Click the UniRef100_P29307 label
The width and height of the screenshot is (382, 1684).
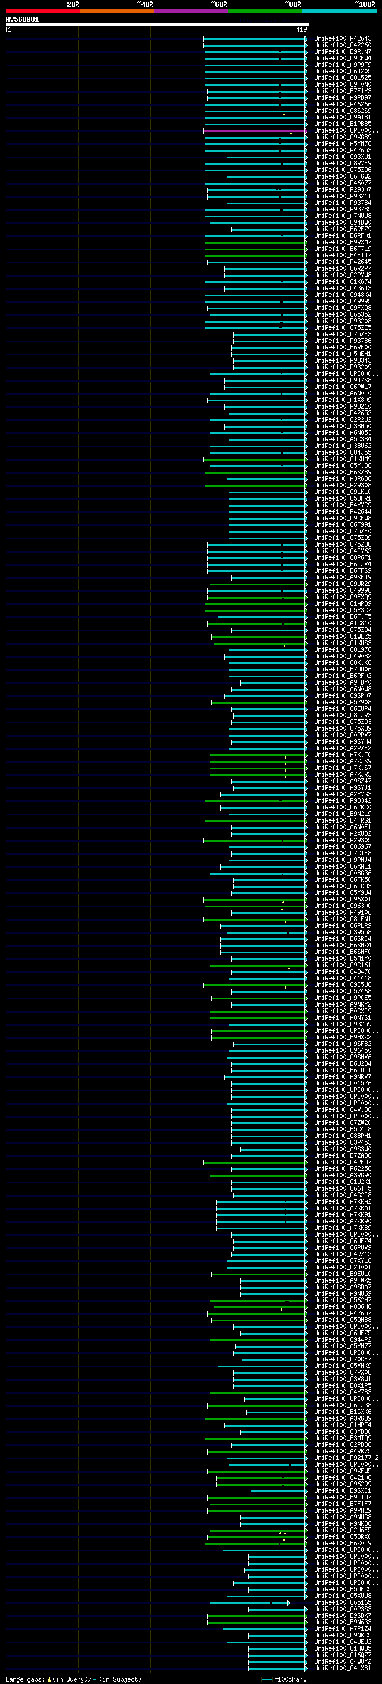click(x=342, y=189)
